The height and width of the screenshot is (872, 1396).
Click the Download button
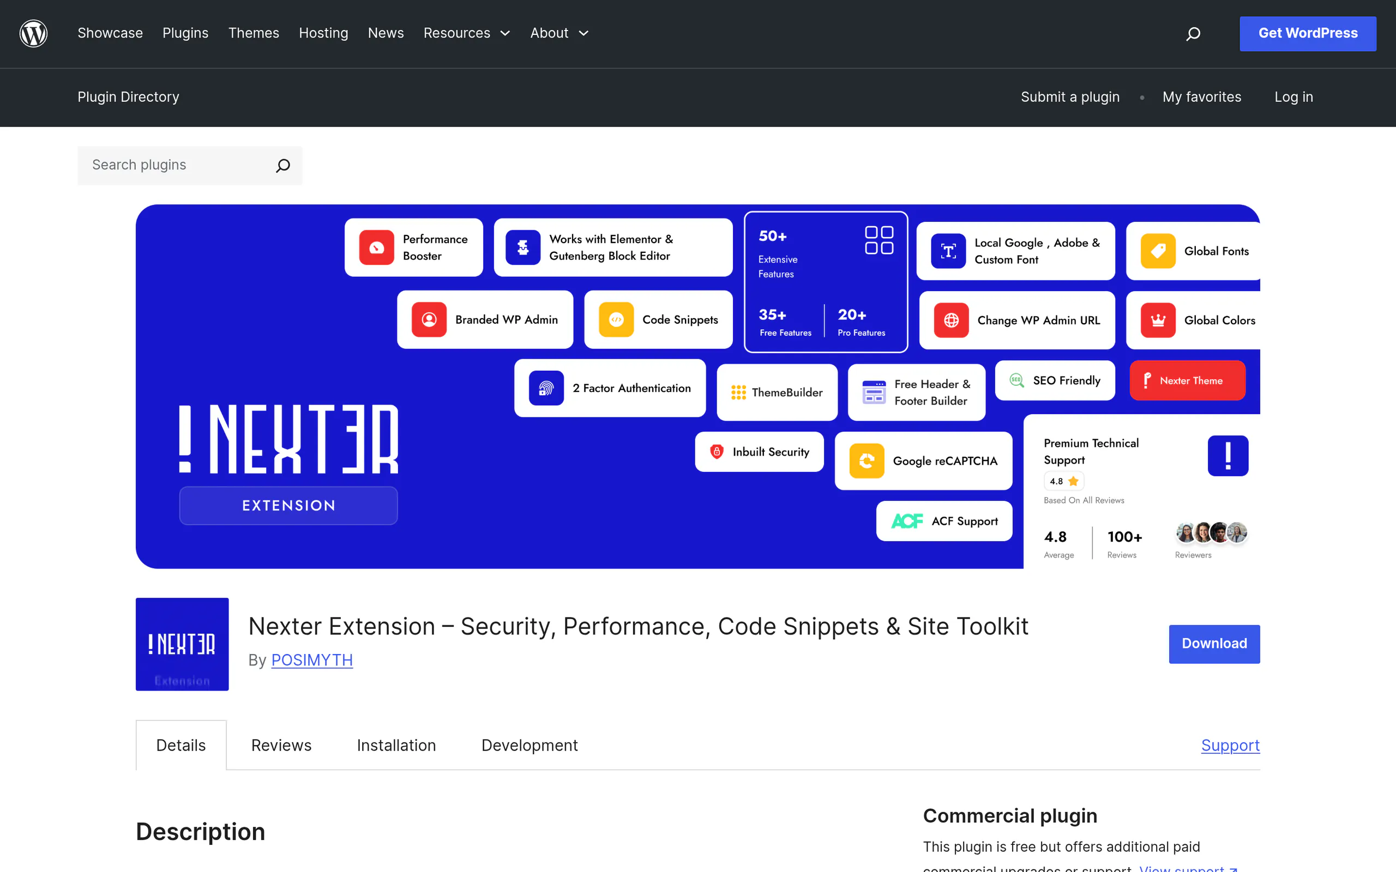[x=1214, y=644]
